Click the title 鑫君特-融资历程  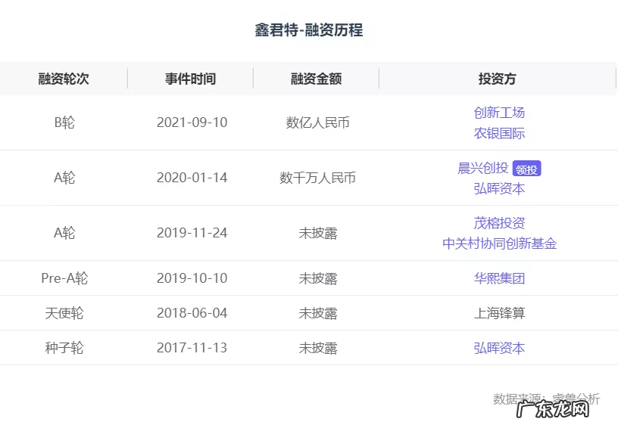click(308, 30)
